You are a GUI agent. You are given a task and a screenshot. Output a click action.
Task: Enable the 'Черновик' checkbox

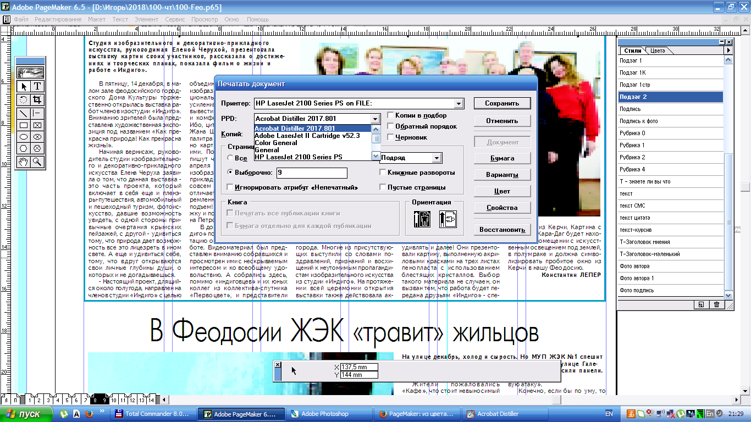coord(390,137)
